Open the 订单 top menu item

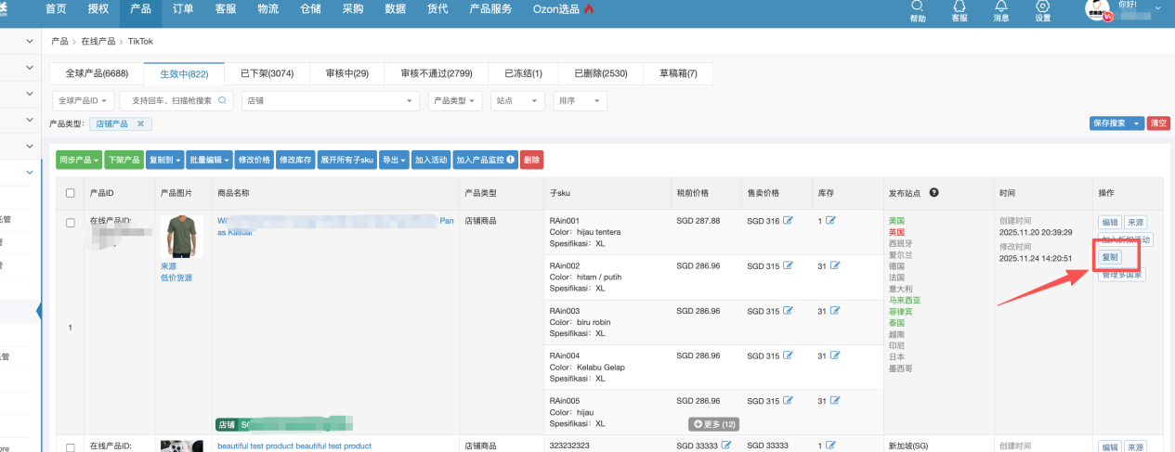coord(183,9)
